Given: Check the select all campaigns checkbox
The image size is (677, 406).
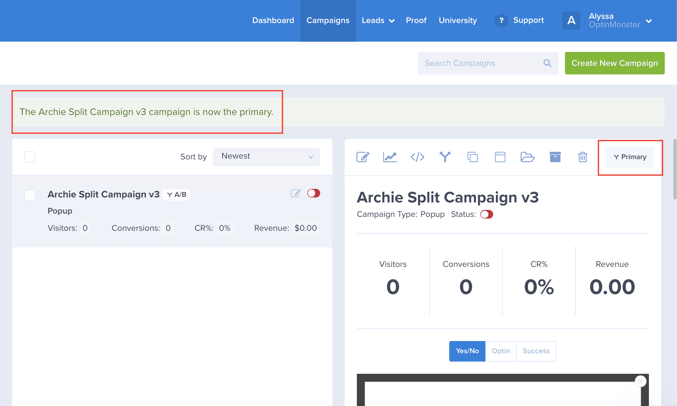Looking at the screenshot, I should (30, 157).
